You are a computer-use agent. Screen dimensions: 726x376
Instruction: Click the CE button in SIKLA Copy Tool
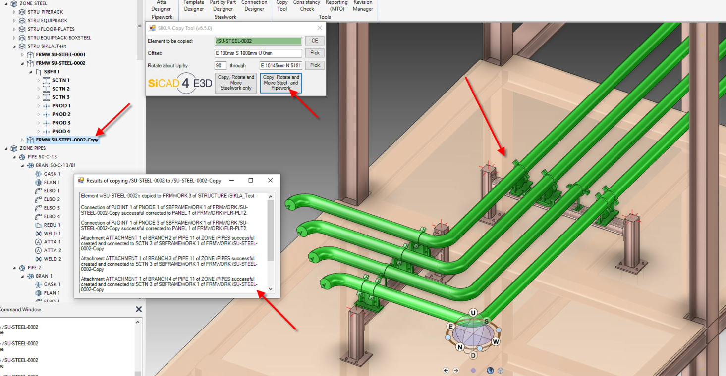pyautogui.click(x=314, y=40)
